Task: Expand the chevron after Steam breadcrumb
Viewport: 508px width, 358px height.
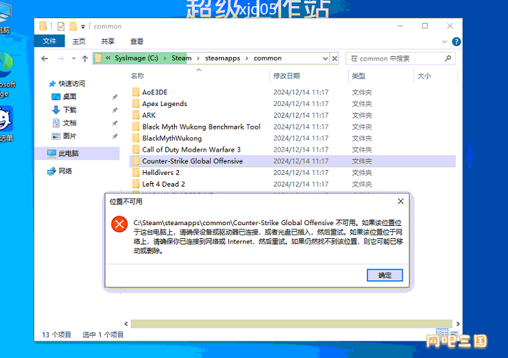Action: pos(198,59)
